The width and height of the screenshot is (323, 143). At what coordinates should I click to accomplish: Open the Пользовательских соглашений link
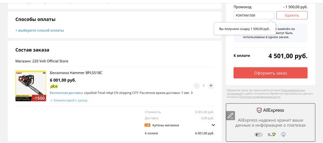pyautogui.click(x=266, y=92)
